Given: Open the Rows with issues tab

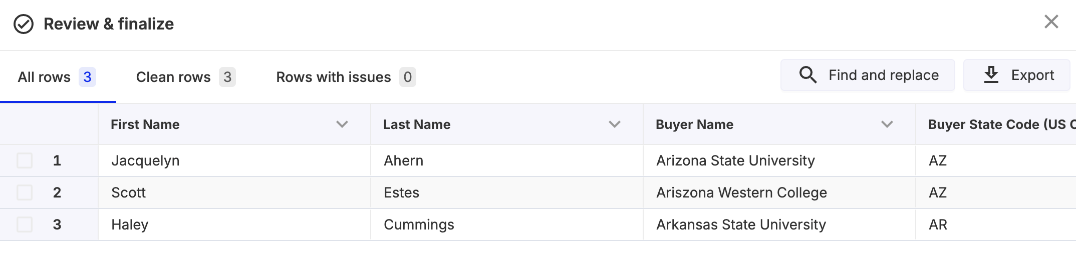Looking at the screenshot, I should (x=346, y=77).
